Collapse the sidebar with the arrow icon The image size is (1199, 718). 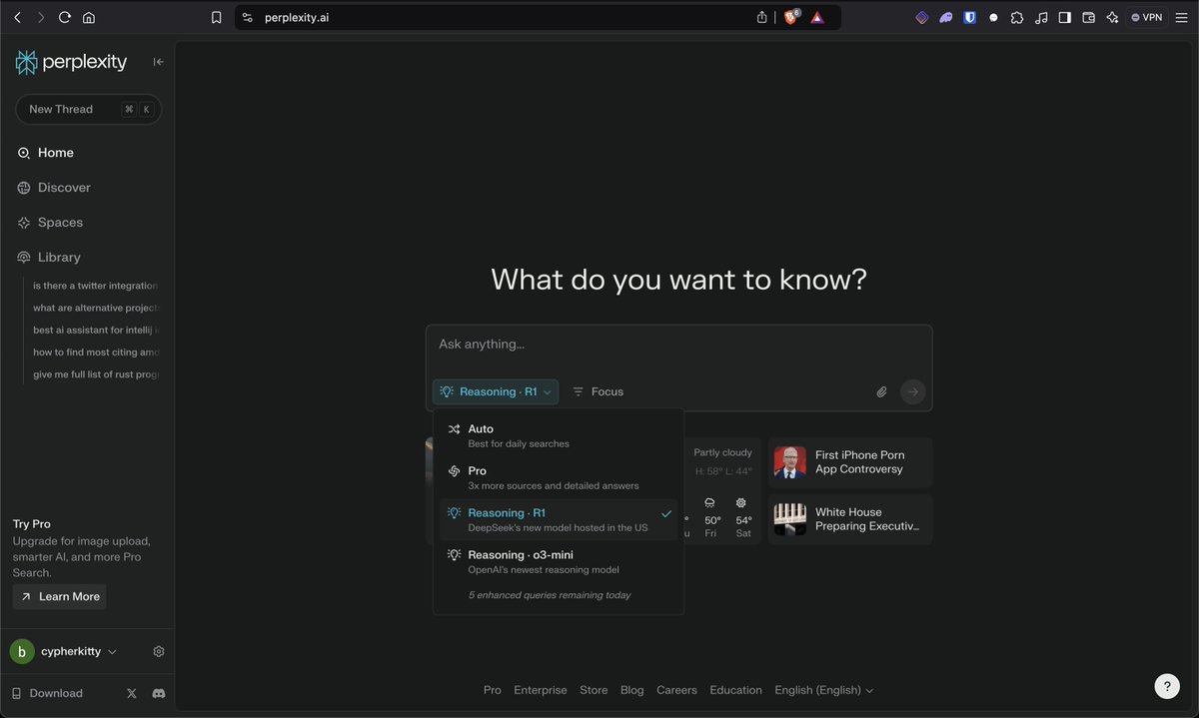click(158, 62)
